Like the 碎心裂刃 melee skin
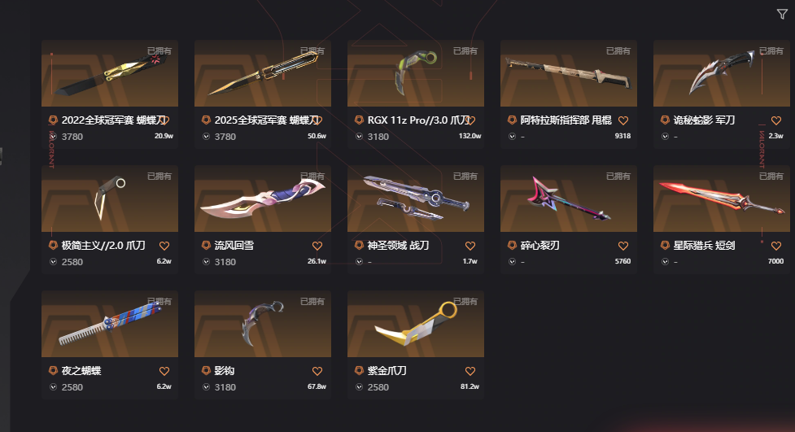This screenshot has height=432, width=795. click(623, 246)
